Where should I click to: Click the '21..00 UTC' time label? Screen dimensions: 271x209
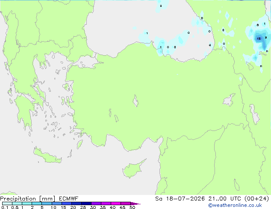click(x=225, y=199)
